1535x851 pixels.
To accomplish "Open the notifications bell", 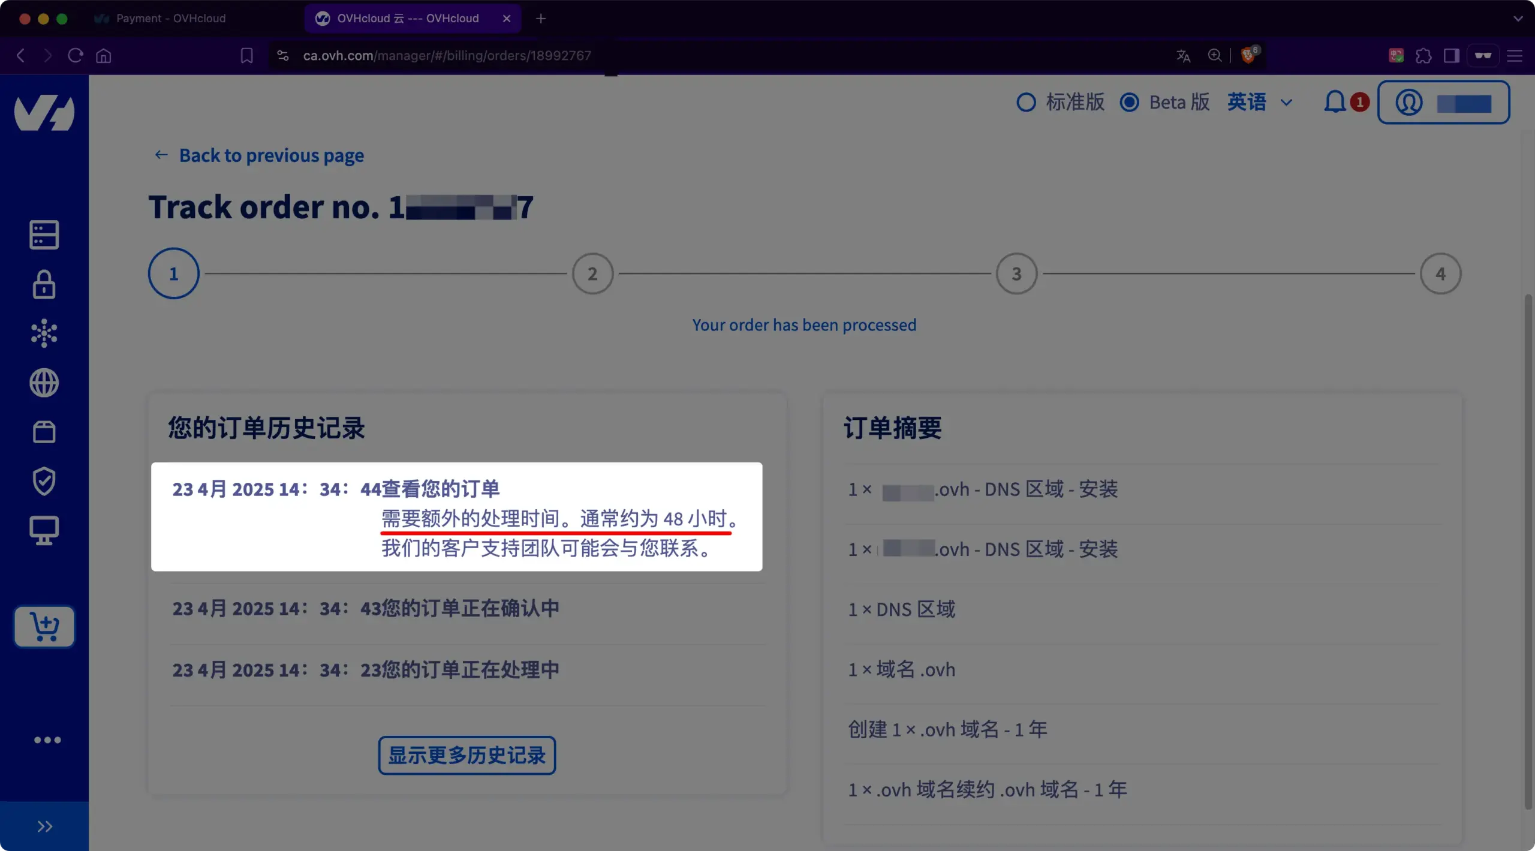I will 1335,102.
